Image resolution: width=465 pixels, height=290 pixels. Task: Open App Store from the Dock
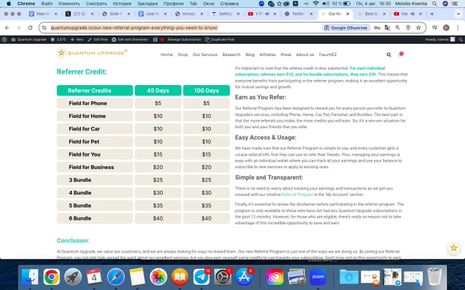(x=244, y=277)
